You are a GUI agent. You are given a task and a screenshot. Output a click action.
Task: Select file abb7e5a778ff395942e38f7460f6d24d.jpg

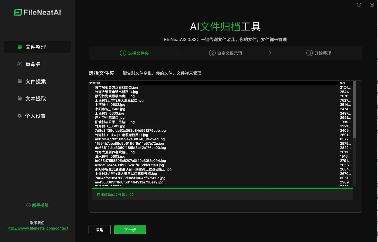[130, 139]
